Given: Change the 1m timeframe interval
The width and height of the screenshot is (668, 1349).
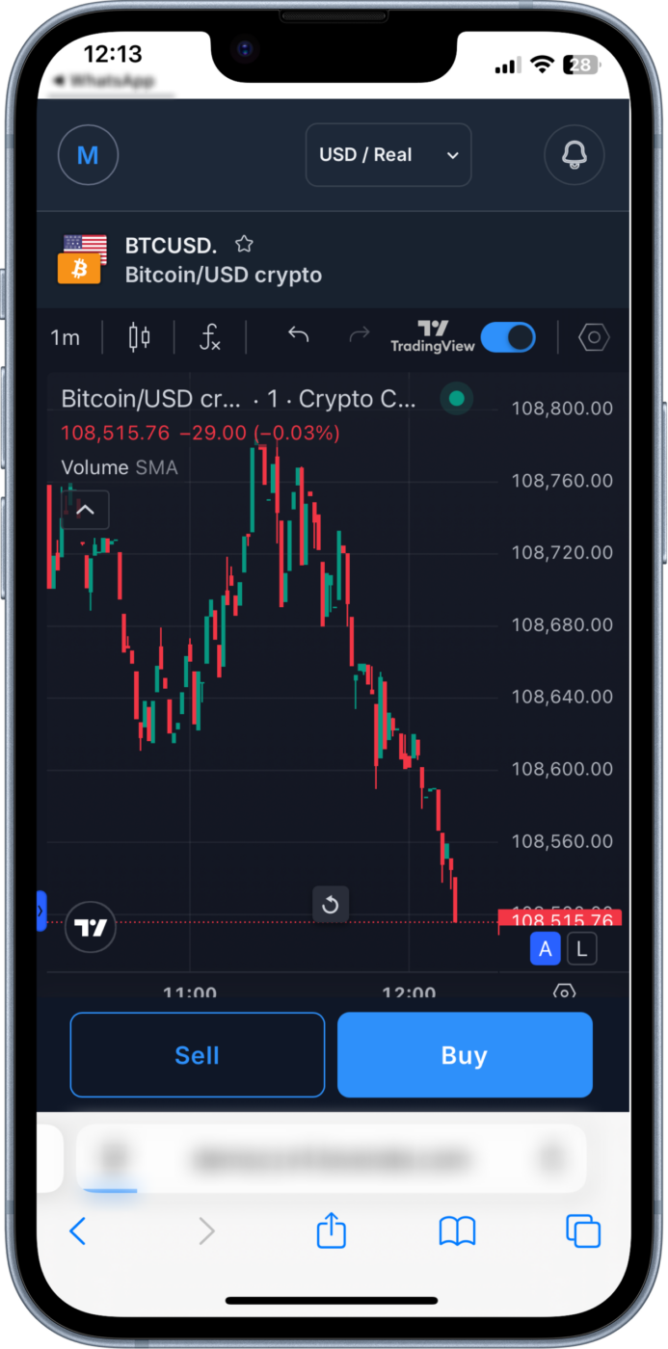Looking at the screenshot, I should pos(65,337).
